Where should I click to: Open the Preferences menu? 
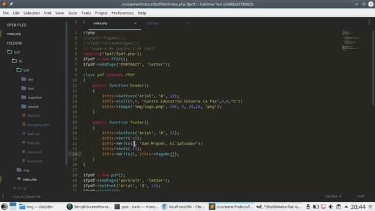(122, 13)
